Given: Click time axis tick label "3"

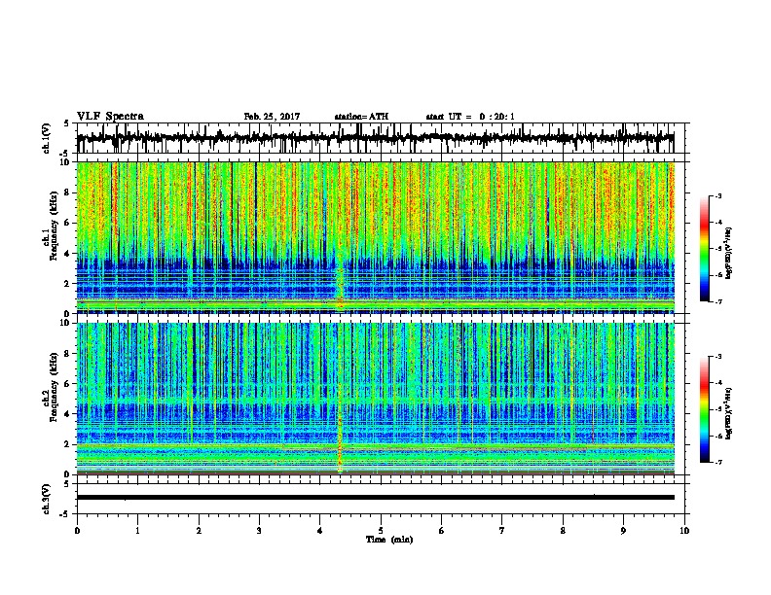Looking at the screenshot, I should 259,531.
